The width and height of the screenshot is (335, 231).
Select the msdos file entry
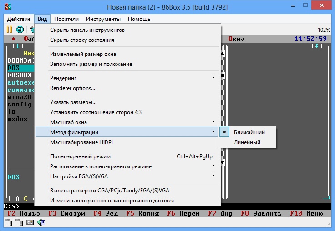click(x=17, y=119)
